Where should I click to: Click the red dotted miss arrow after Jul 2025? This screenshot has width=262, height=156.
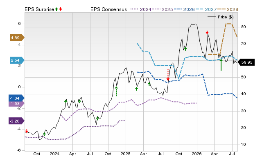(168, 75)
